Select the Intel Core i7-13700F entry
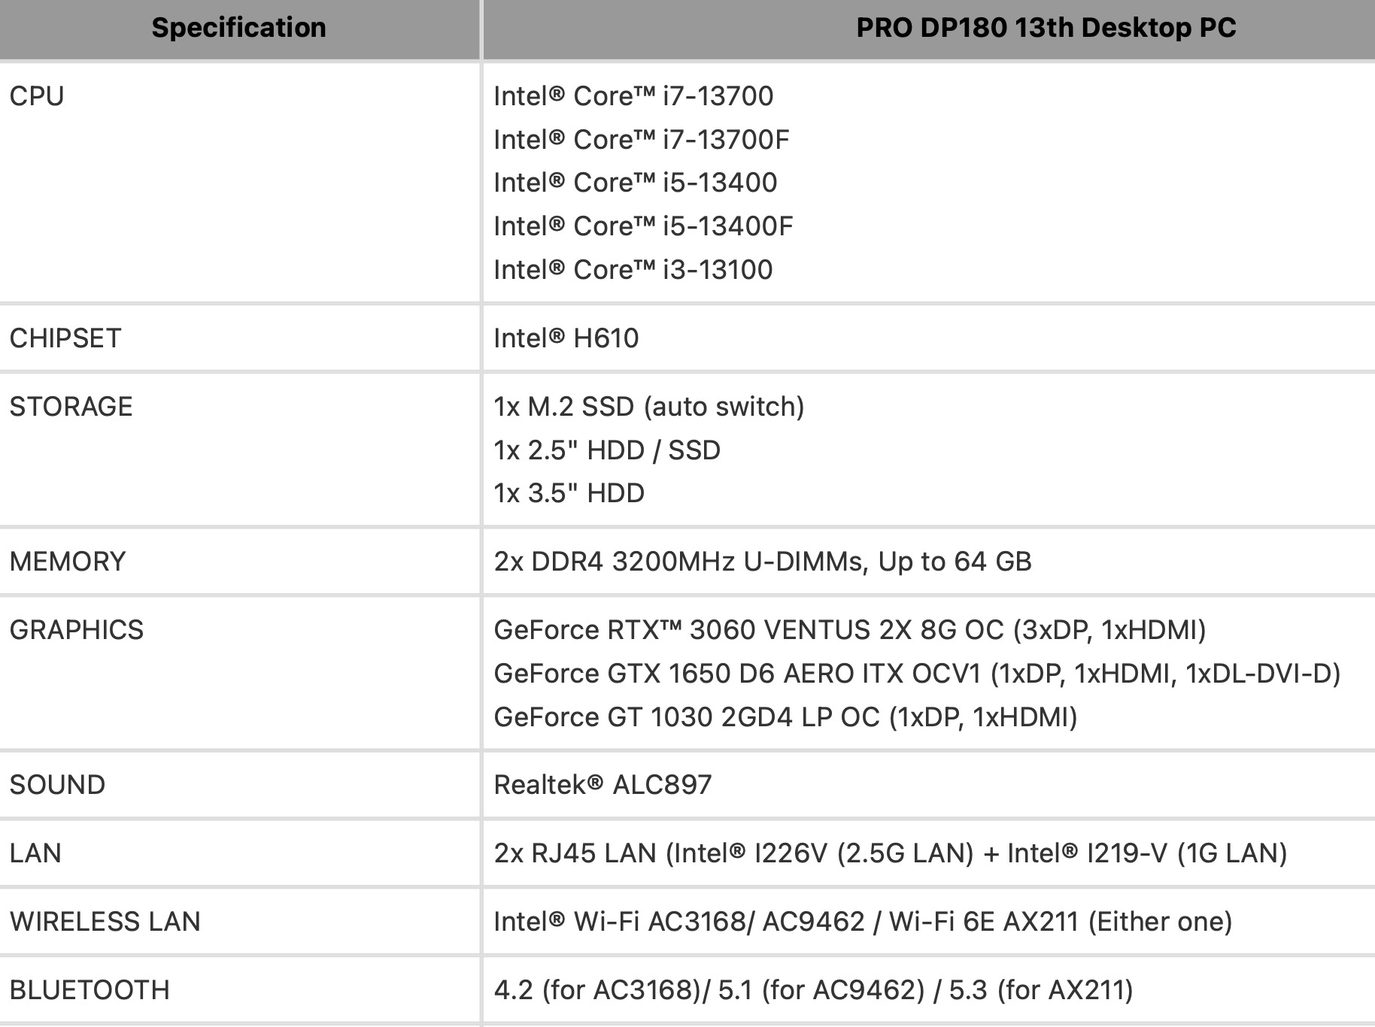This screenshot has height=1027, width=1375. (641, 140)
